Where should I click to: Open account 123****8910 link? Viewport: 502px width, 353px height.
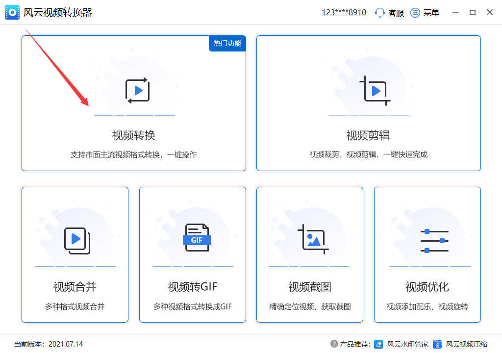click(344, 12)
